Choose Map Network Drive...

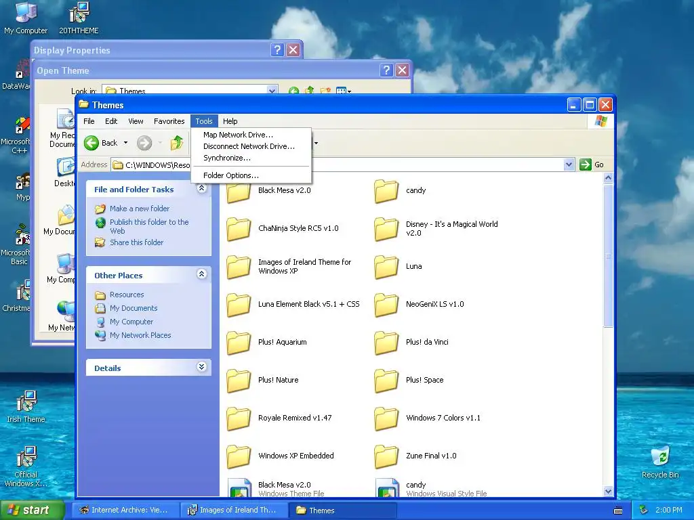click(251, 135)
